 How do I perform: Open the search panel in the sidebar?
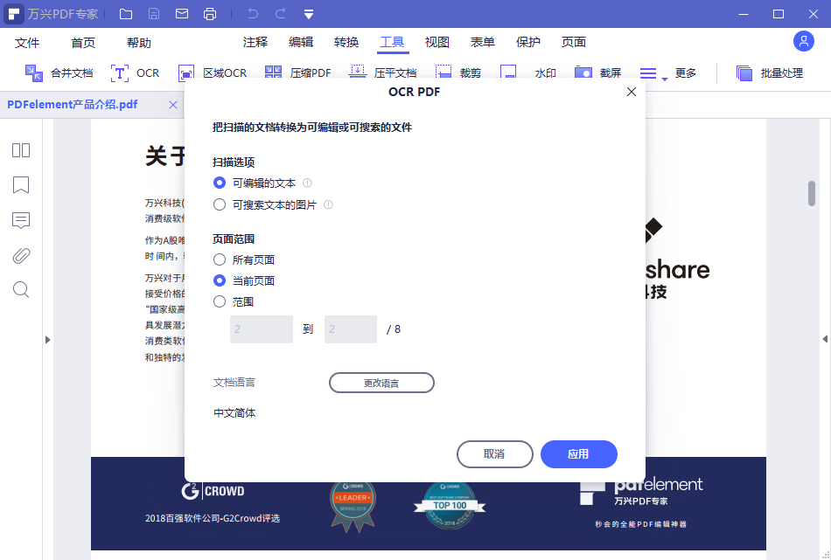20,289
